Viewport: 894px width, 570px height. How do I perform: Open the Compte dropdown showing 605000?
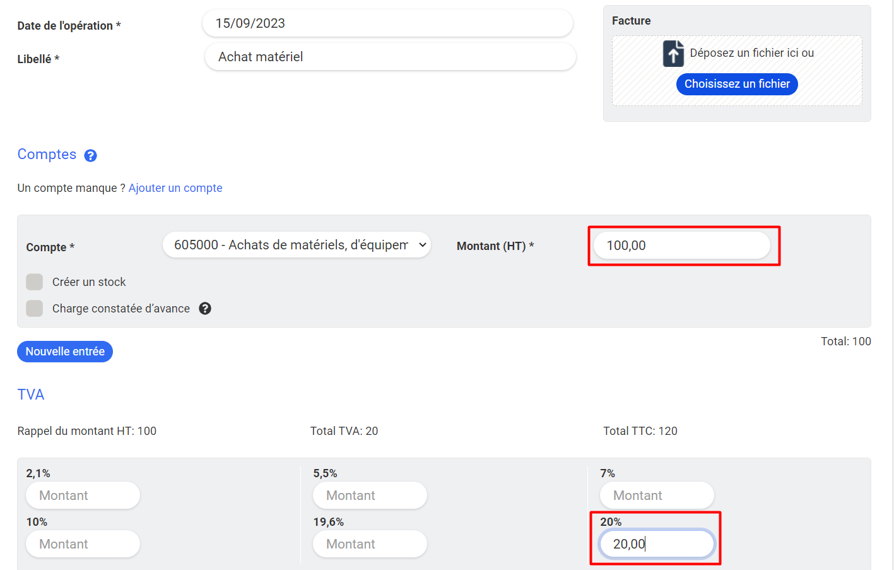click(297, 245)
